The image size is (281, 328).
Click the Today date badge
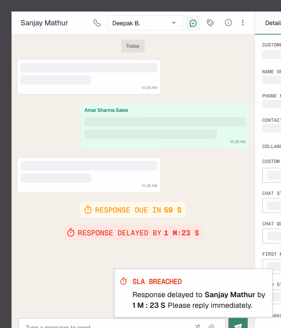click(133, 46)
